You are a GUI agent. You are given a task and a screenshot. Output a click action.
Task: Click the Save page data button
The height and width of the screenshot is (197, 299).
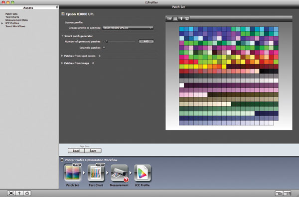(93, 151)
